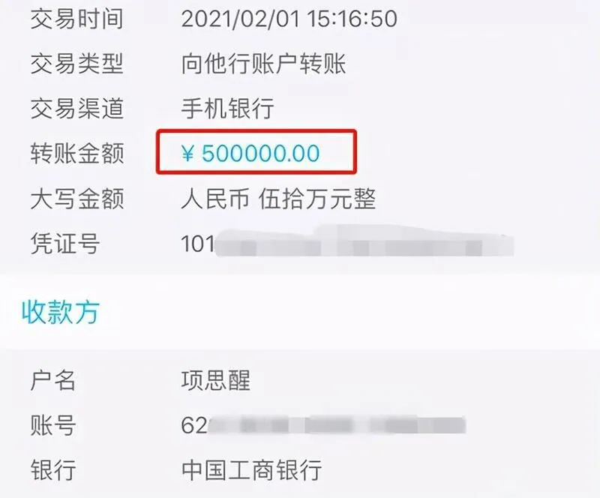This screenshot has height=498, width=600.
Task: Click the 转账金额 label
Action: (77, 153)
